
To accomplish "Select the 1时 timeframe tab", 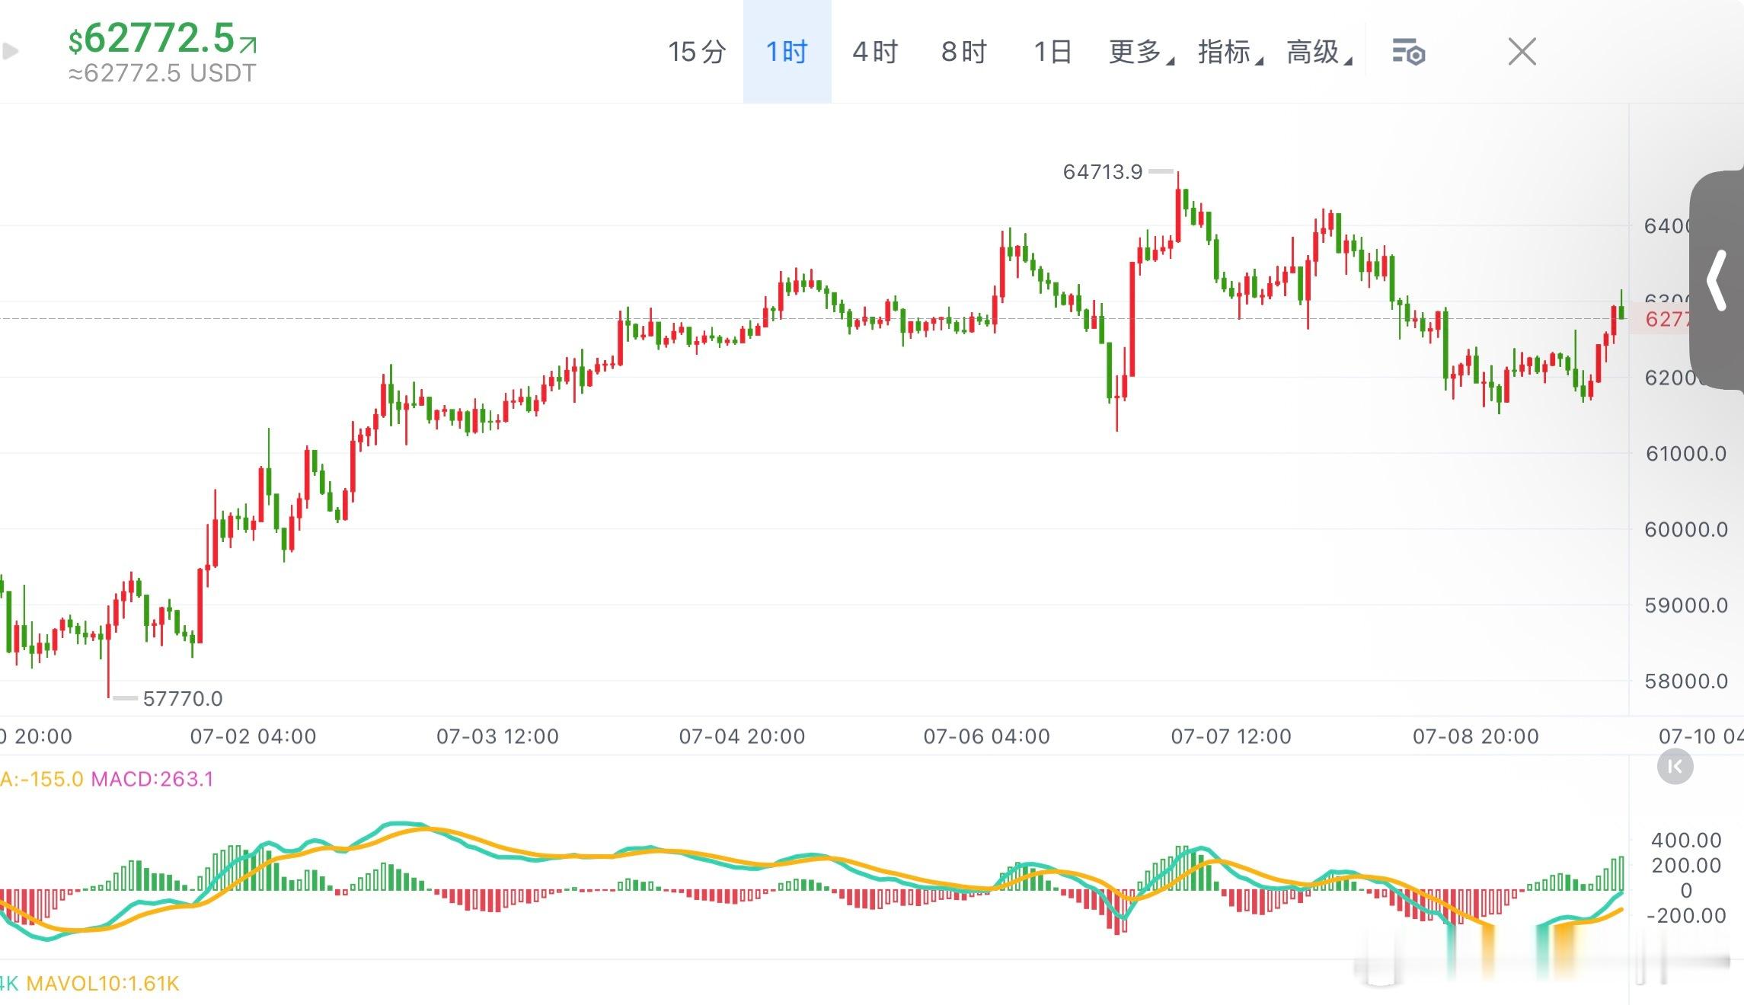I will [x=787, y=52].
